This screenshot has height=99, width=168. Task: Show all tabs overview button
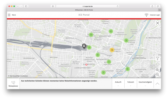[158, 6]
